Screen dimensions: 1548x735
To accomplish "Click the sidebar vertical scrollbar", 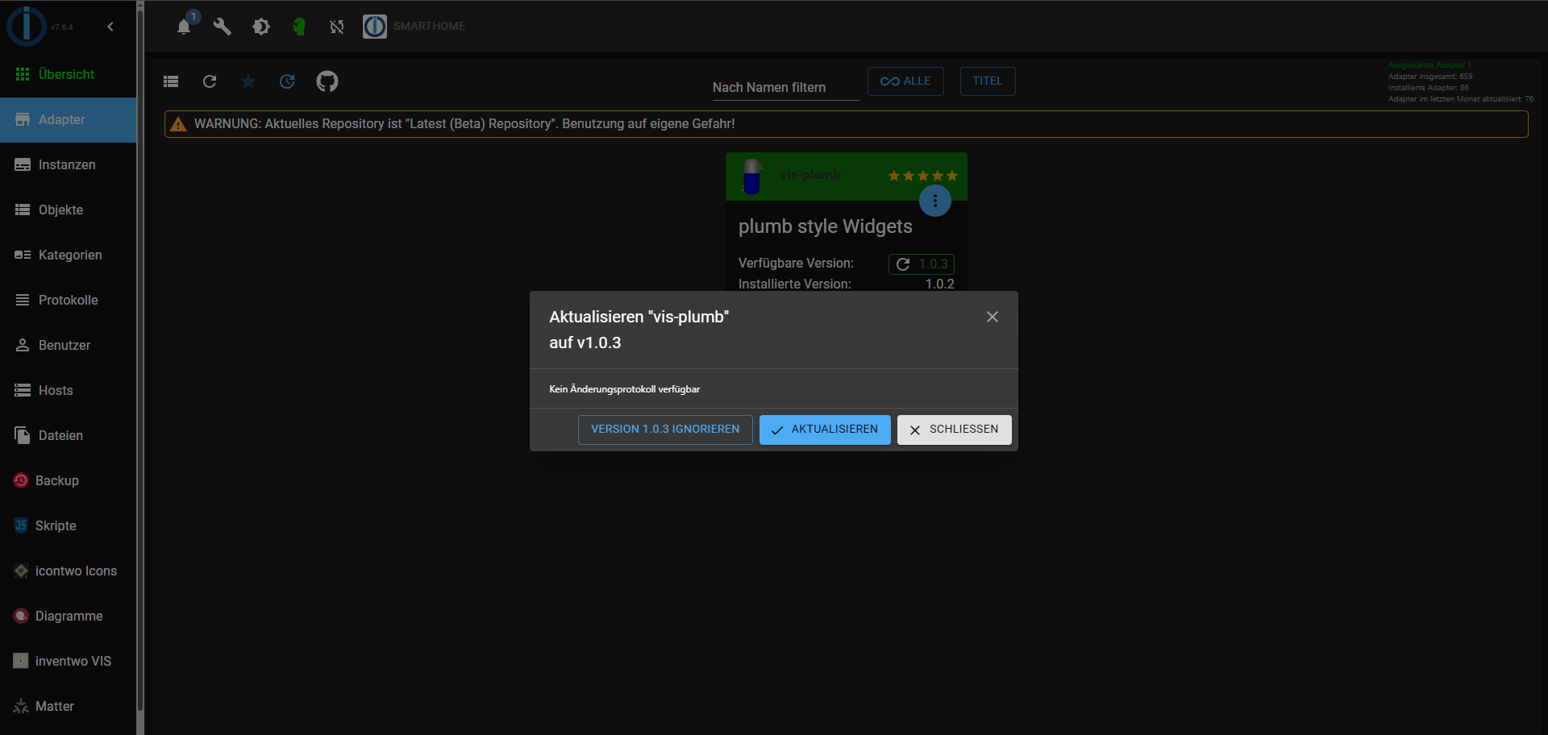I will (x=140, y=359).
